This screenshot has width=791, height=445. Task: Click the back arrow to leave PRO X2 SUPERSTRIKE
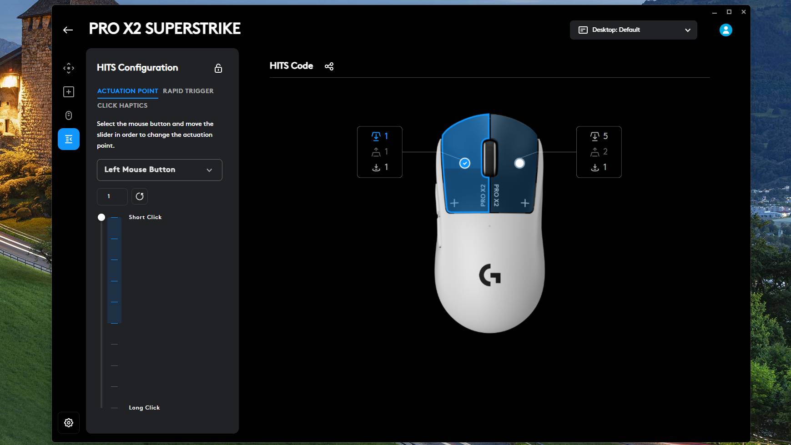69,30
